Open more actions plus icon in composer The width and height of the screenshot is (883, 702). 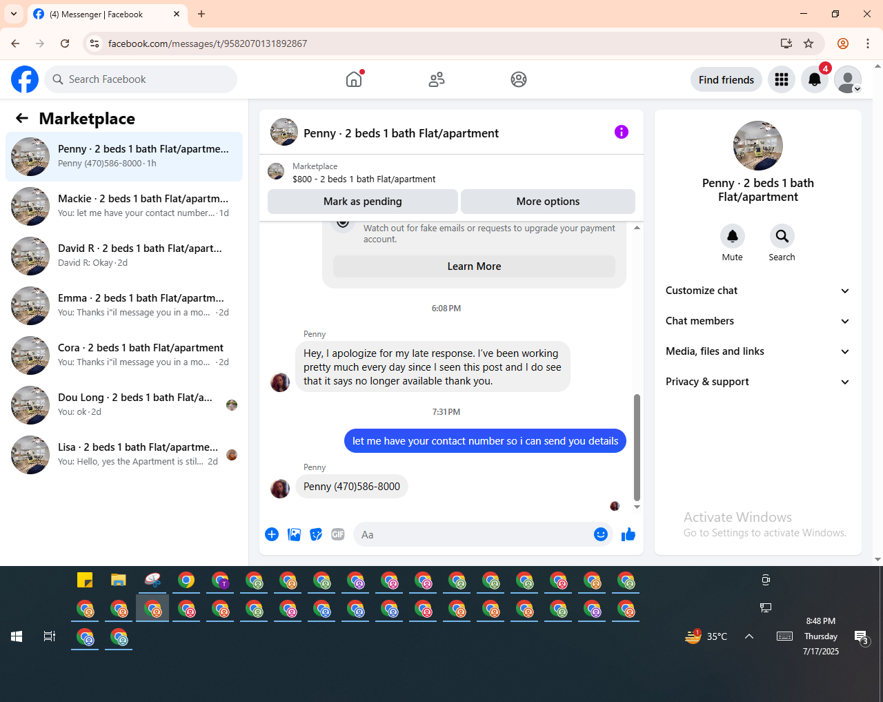pos(272,534)
